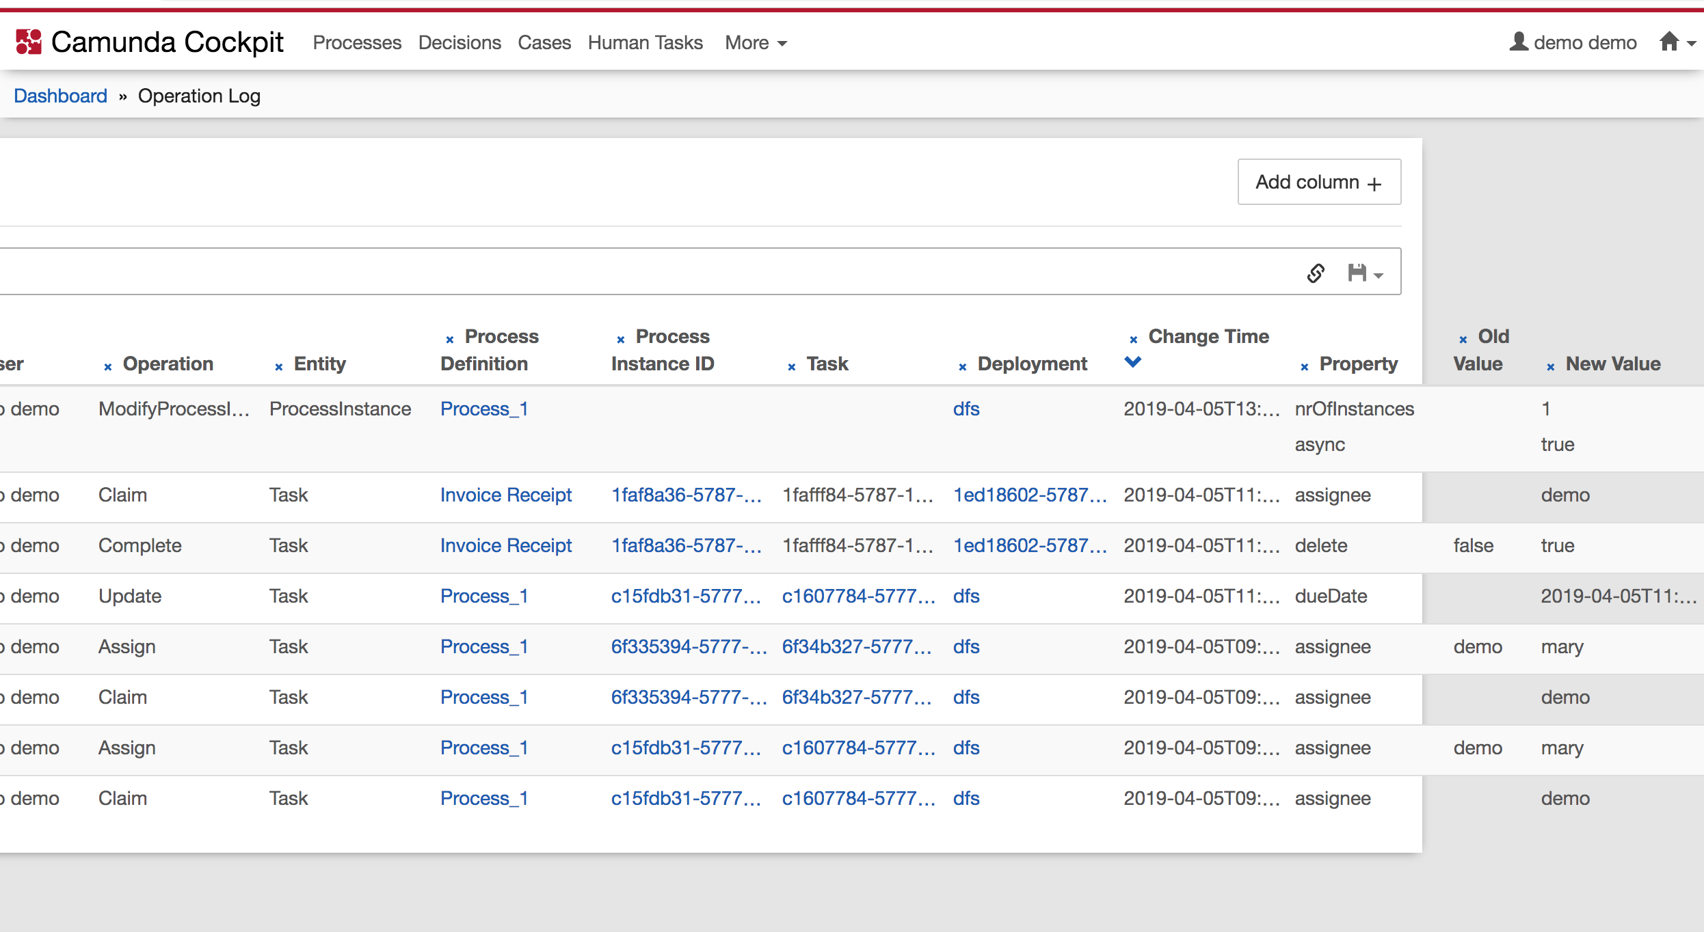Click x icon beside Process Definition header
Image resolution: width=1704 pixels, height=932 pixels.
click(450, 340)
